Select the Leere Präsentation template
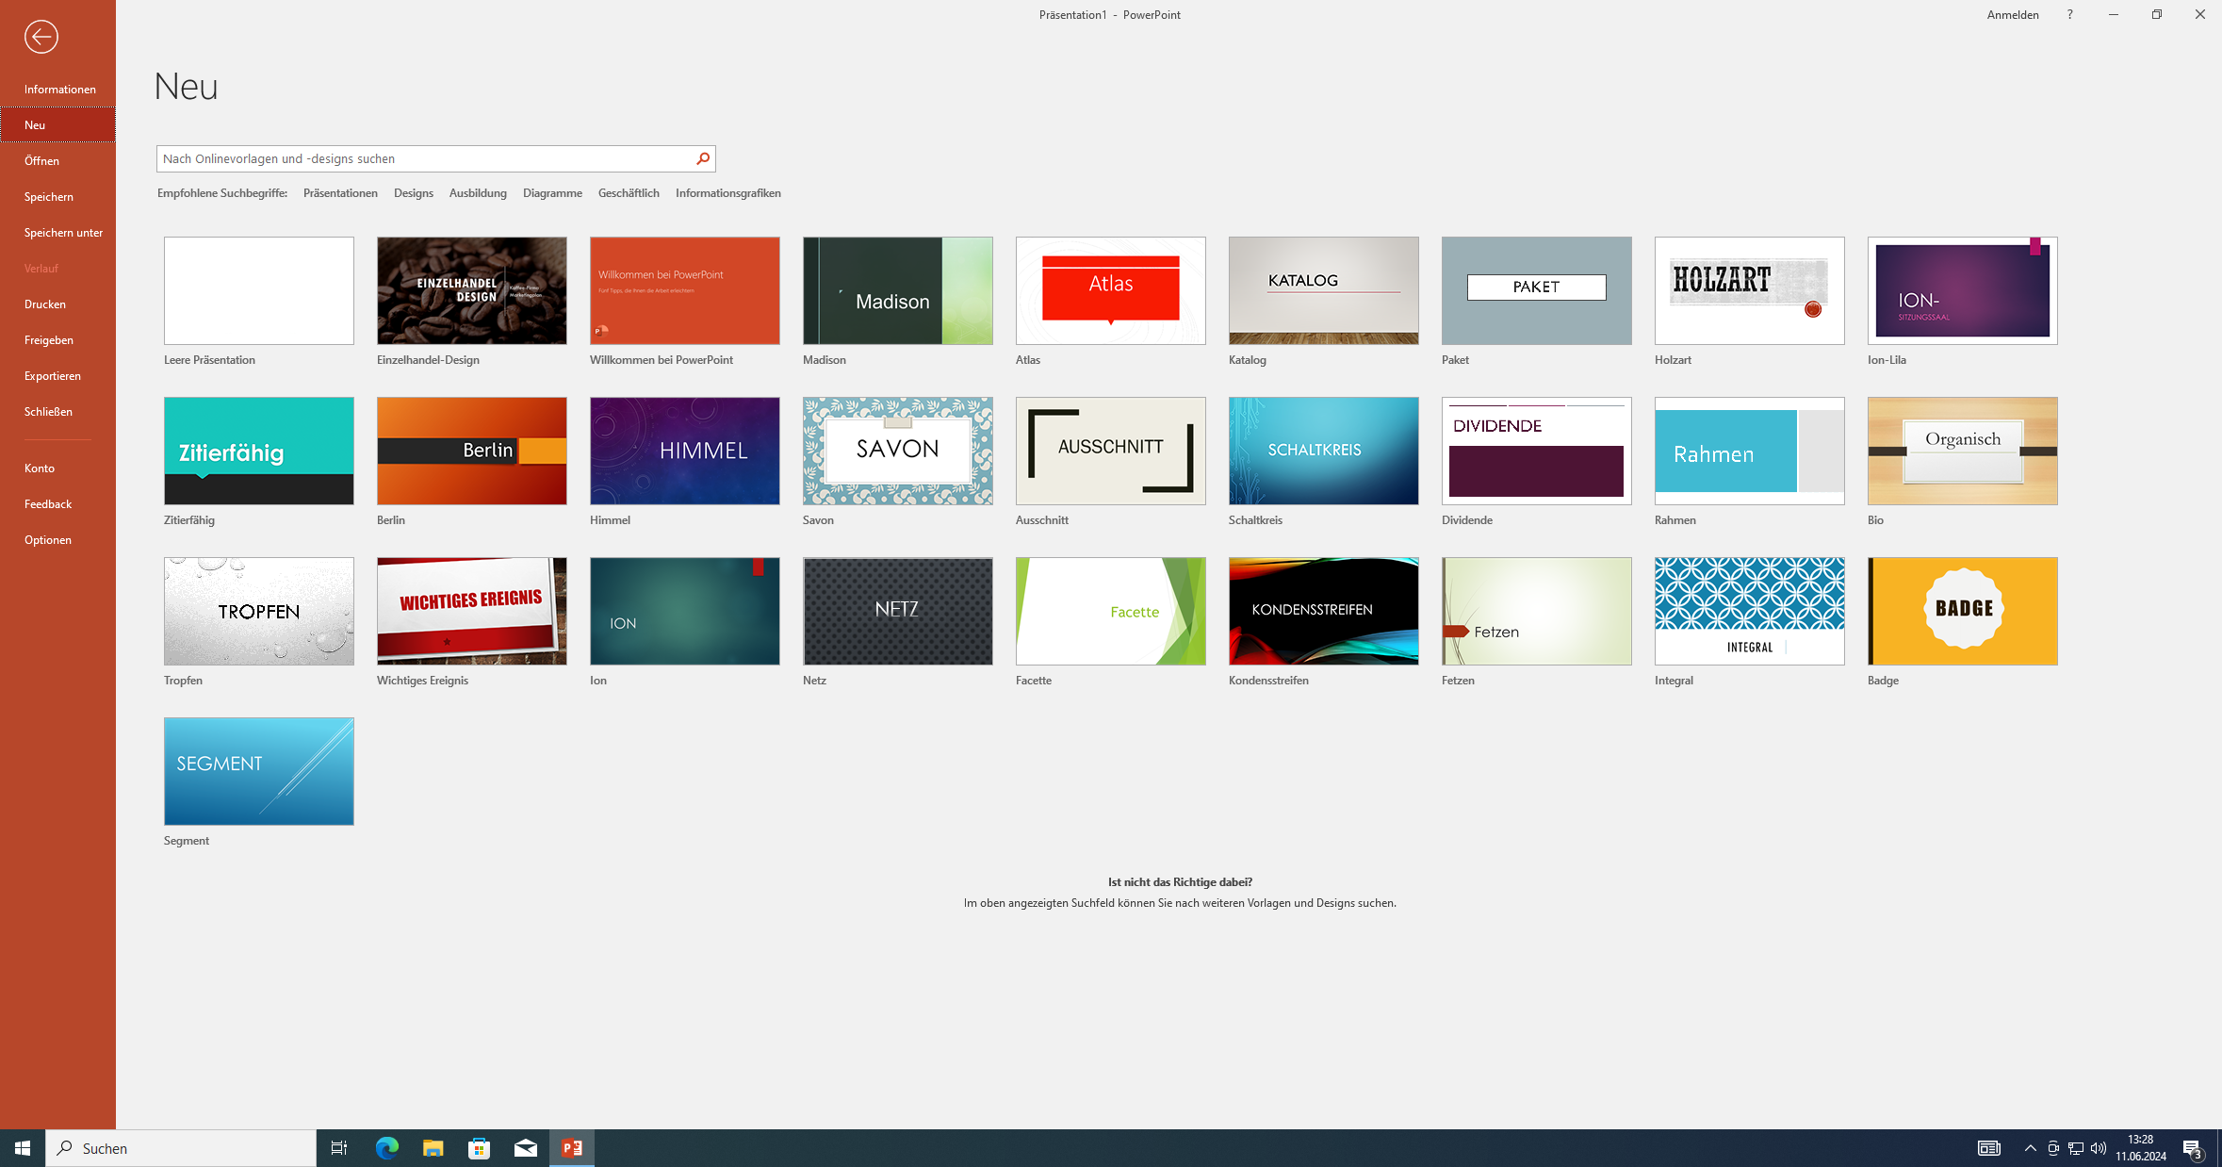The height and width of the screenshot is (1167, 2222). tap(258, 290)
